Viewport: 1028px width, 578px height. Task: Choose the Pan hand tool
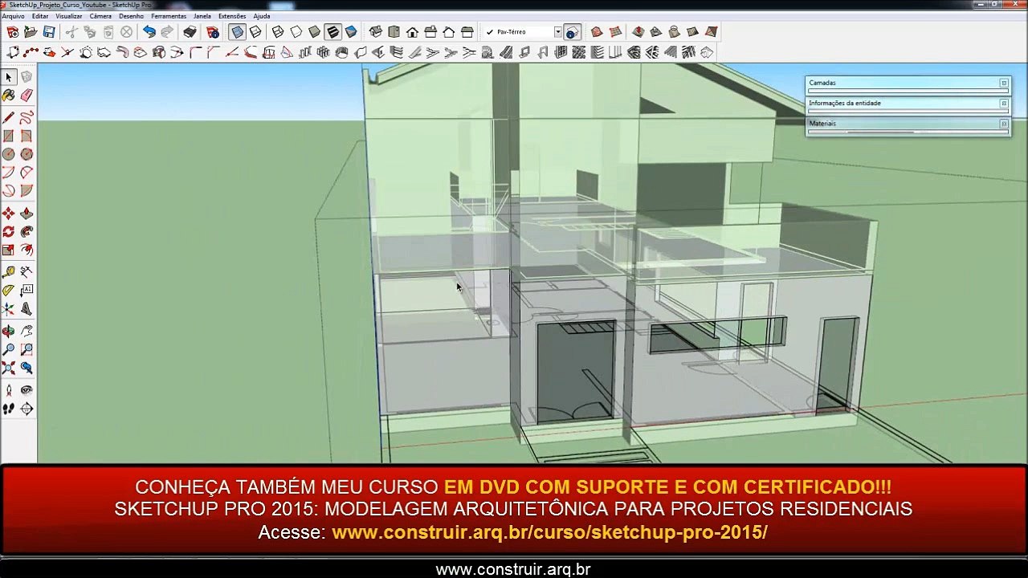[27, 331]
